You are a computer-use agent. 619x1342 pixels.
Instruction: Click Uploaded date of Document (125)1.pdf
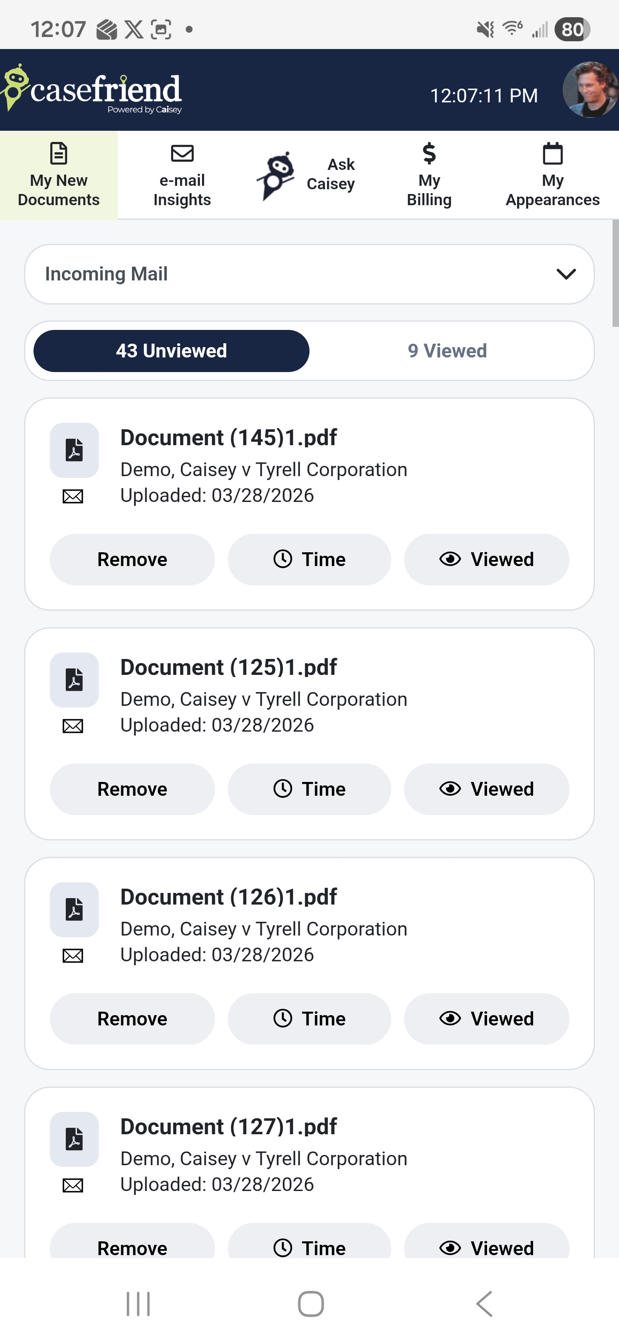click(x=217, y=725)
